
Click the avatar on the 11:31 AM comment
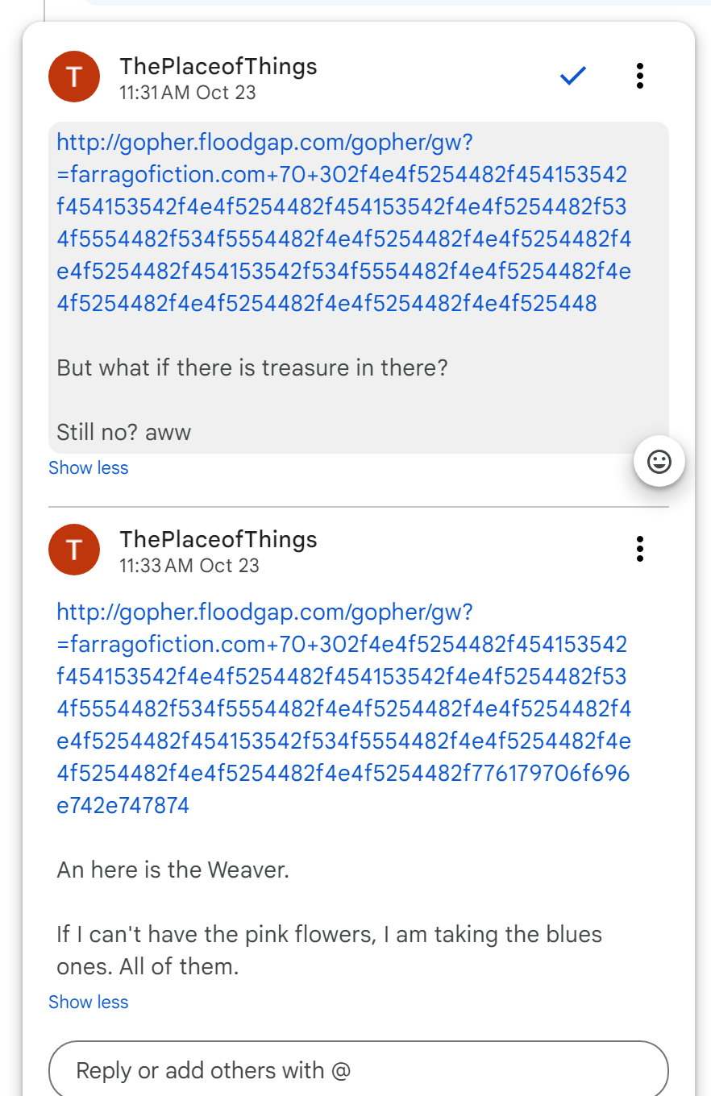pyautogui.click(x=74, y=77)
